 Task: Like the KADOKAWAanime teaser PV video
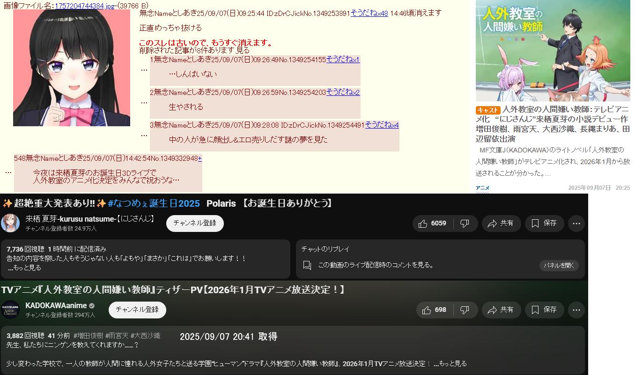pyautogui.click(x=434, y=310)
